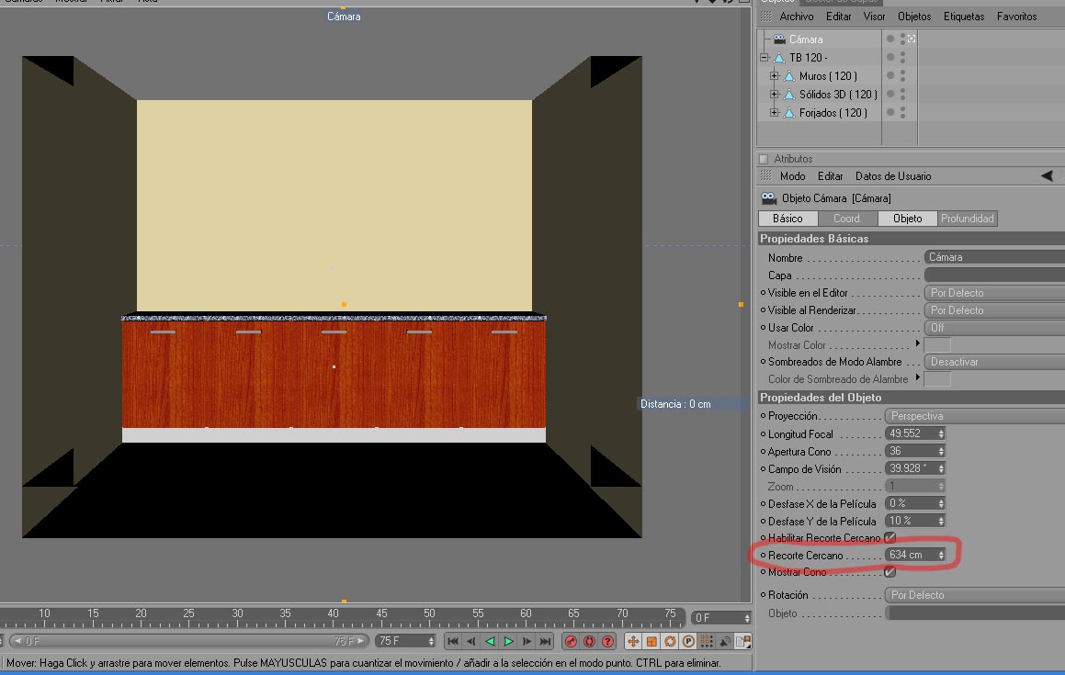Click the camera icon beside Cámara in object list
The image size is (1065, 675).
[x=779, y=39]
